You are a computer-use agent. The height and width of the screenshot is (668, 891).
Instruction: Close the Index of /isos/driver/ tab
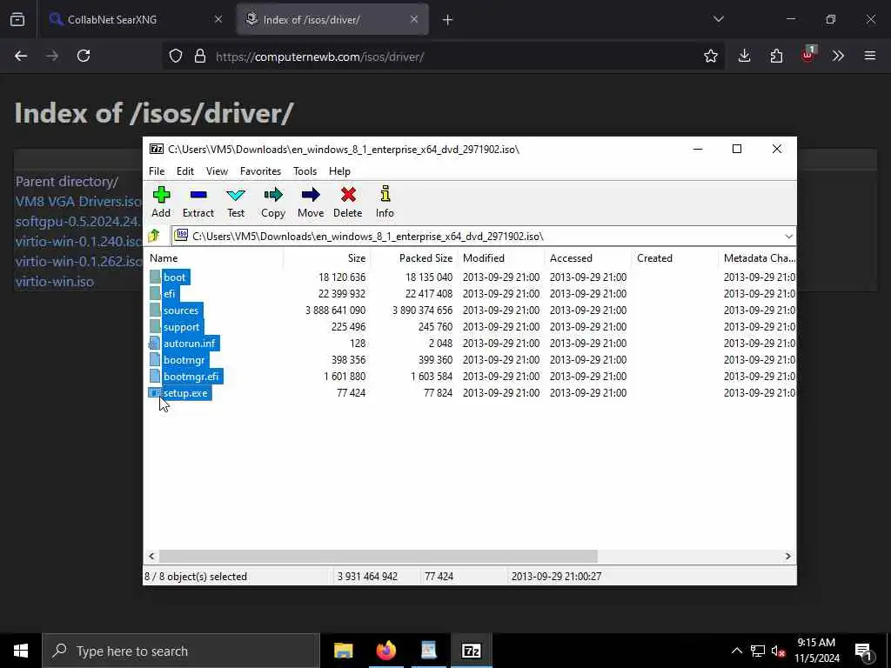click(x=414, y=19)
